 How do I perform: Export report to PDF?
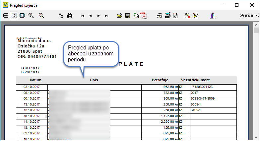[145, 16]
